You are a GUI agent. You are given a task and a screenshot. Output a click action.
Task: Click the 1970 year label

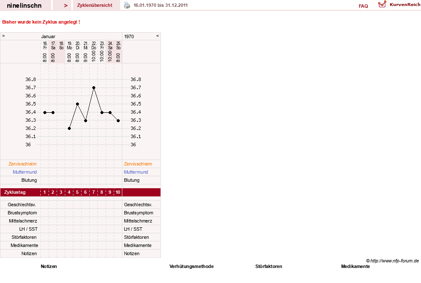tap(129, 36)
